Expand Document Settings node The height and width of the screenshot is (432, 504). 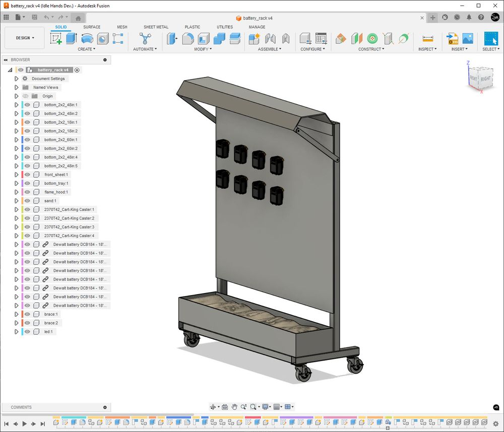click(x=17, y=79)
